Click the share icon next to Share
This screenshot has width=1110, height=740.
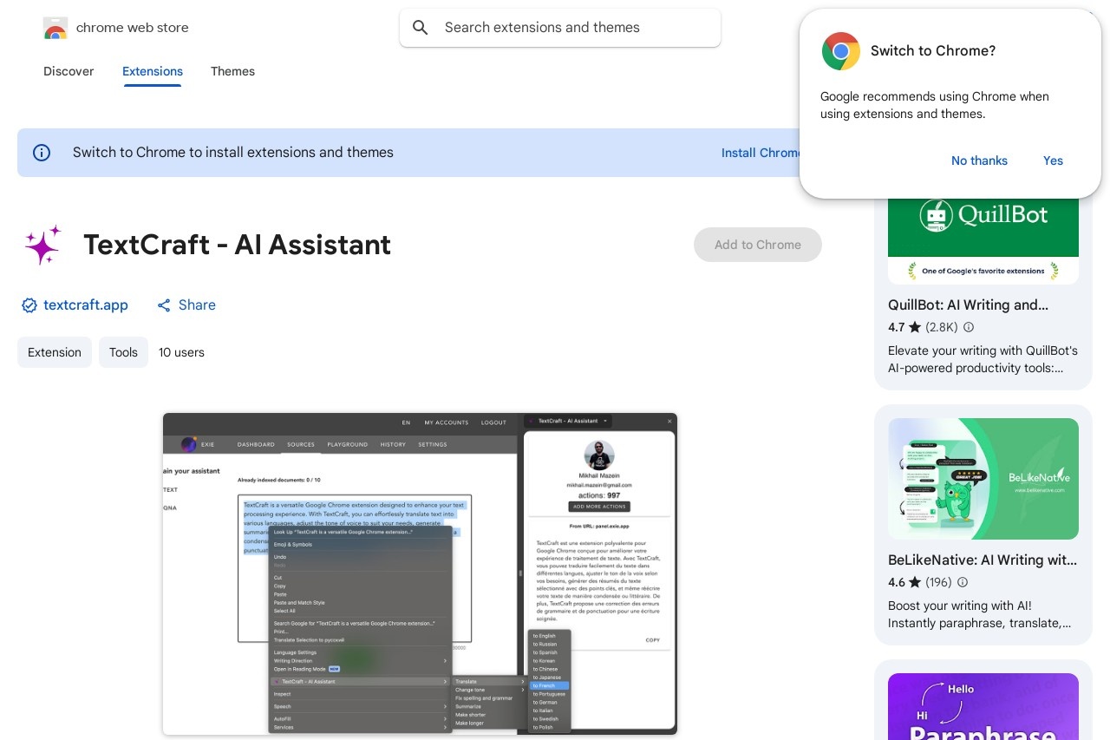pos(164,305)
